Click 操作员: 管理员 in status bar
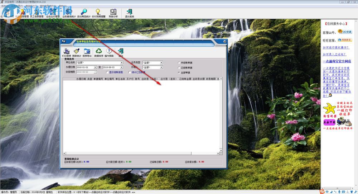 9,192
